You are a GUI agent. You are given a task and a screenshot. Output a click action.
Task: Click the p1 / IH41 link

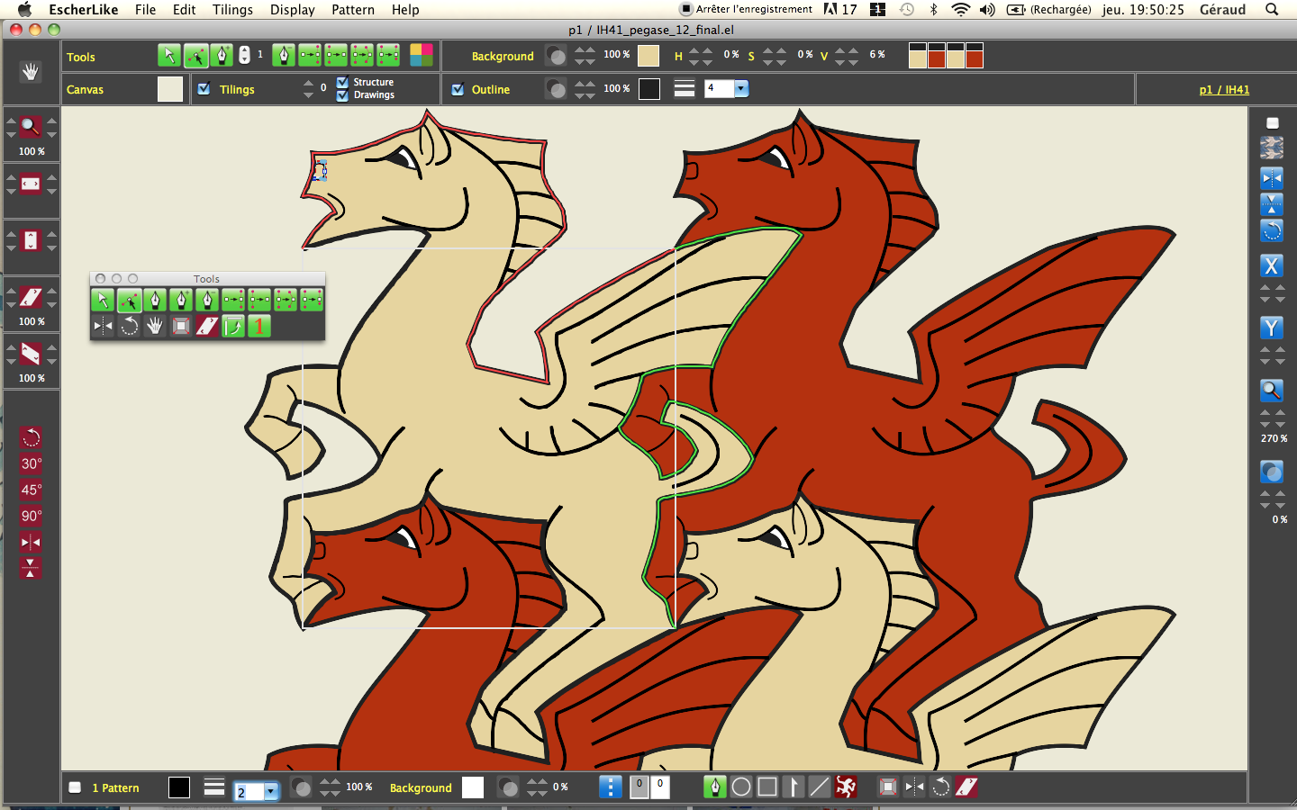(x=1224, y=89)
